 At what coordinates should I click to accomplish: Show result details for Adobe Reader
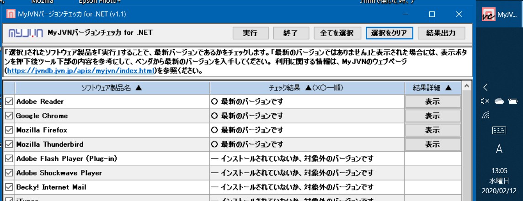[x=432, y=101]
